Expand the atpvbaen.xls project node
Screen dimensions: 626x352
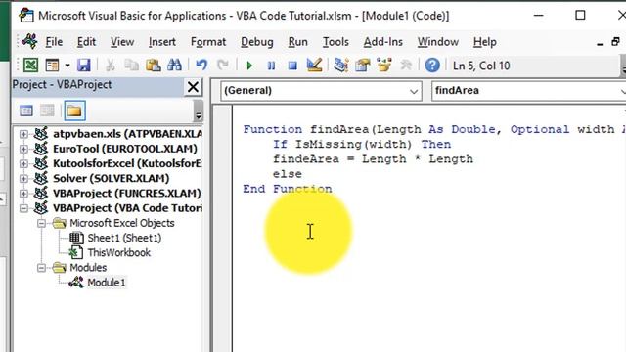[23, 134]
